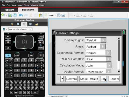Open the Page Sorter icon in toolbox
Image resolution: width=129 pixels, height=97 pixels.
[x=18, y=24]
